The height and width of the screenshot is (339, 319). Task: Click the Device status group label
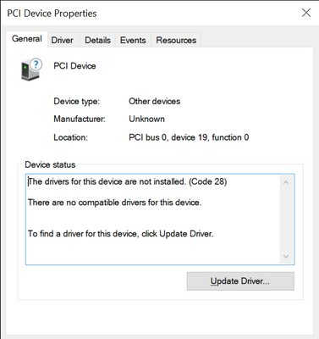[50, 164]
